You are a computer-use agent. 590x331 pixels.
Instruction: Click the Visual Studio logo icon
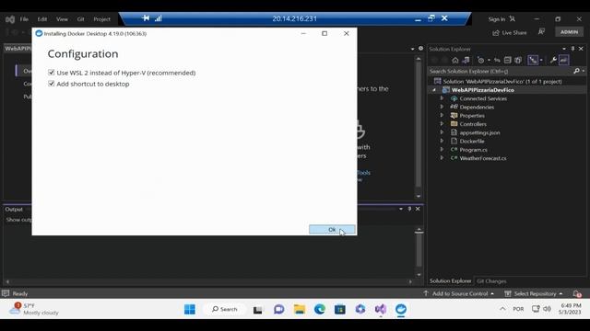point(10,19)
